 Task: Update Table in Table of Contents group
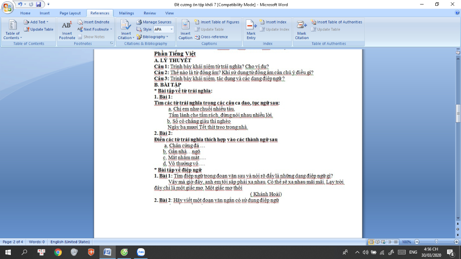39,29
